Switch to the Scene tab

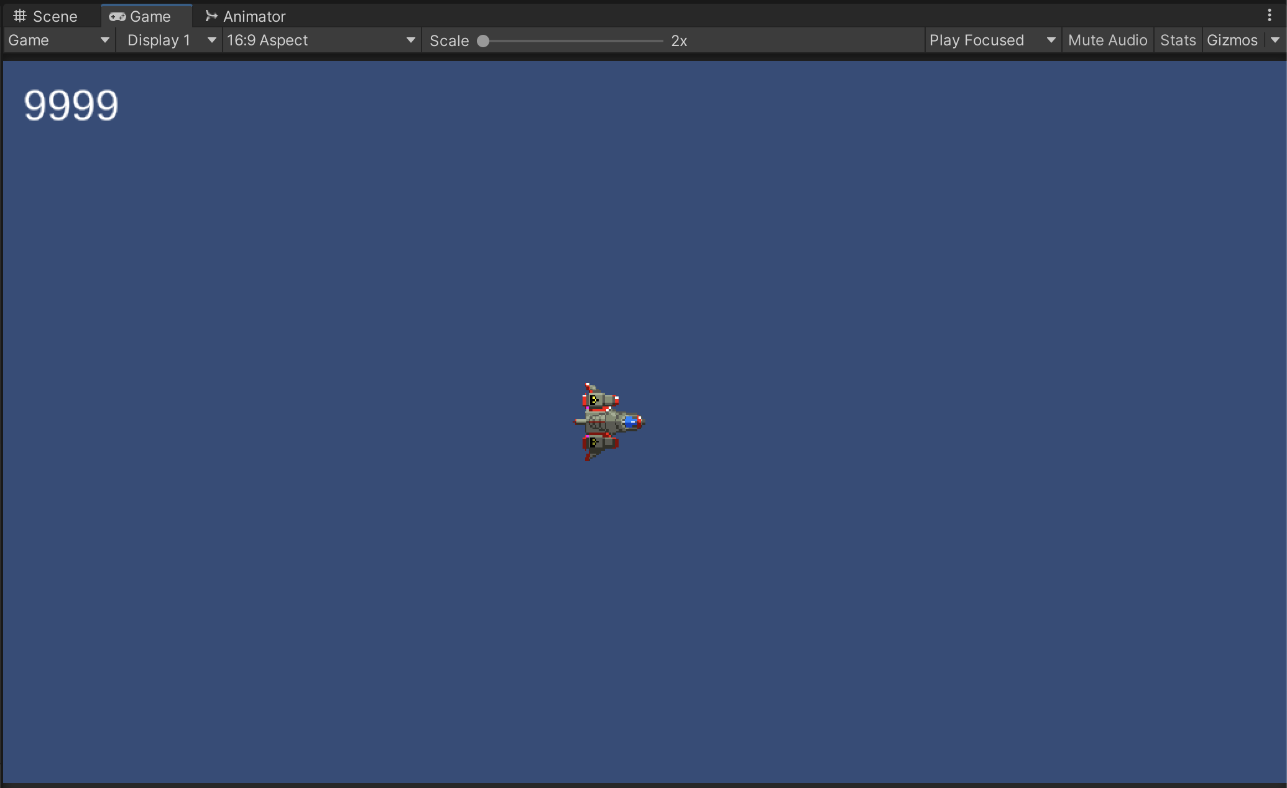55,17
